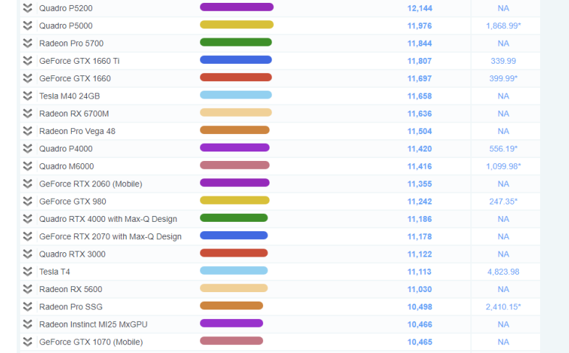Open price 247.35* for GeForce GTX 980
Viewport: 569px width, 353px height.
[503, 202]
